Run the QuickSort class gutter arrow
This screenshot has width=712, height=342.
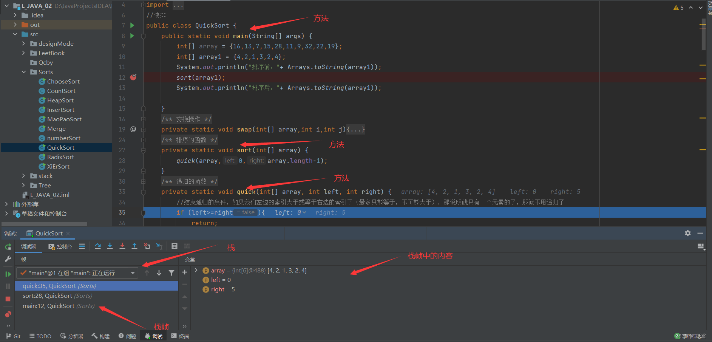(132, 25)
